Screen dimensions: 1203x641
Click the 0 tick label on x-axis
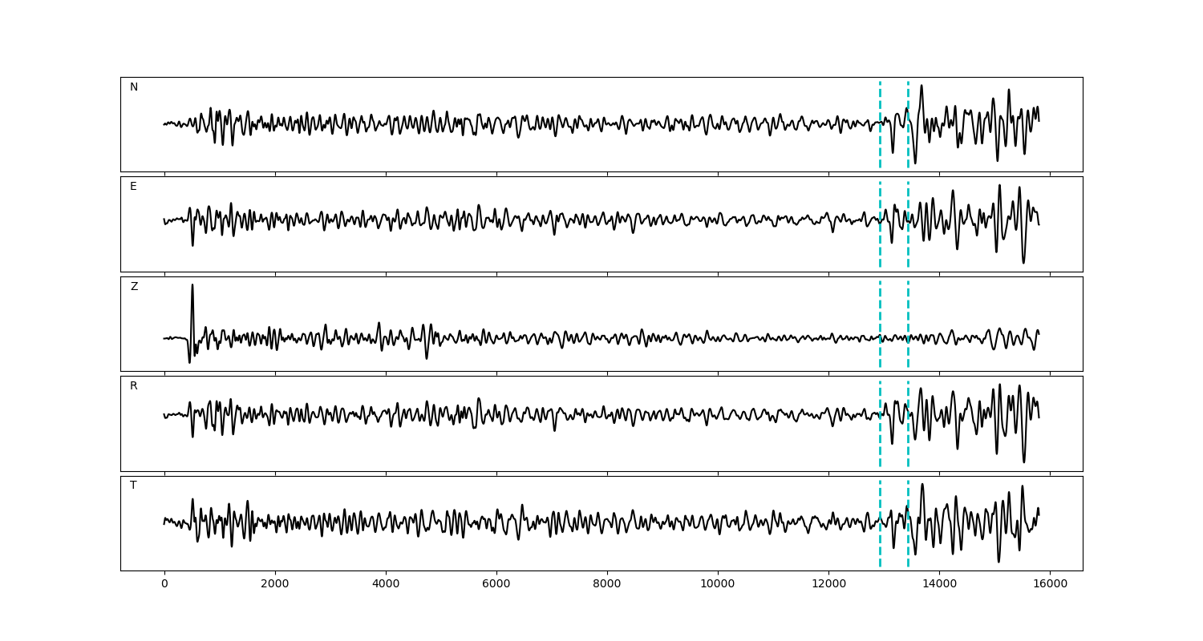tap(164, 584)
